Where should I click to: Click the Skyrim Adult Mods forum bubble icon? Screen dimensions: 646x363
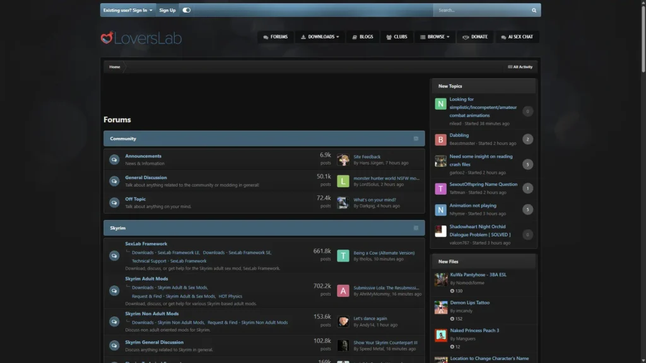114,291
